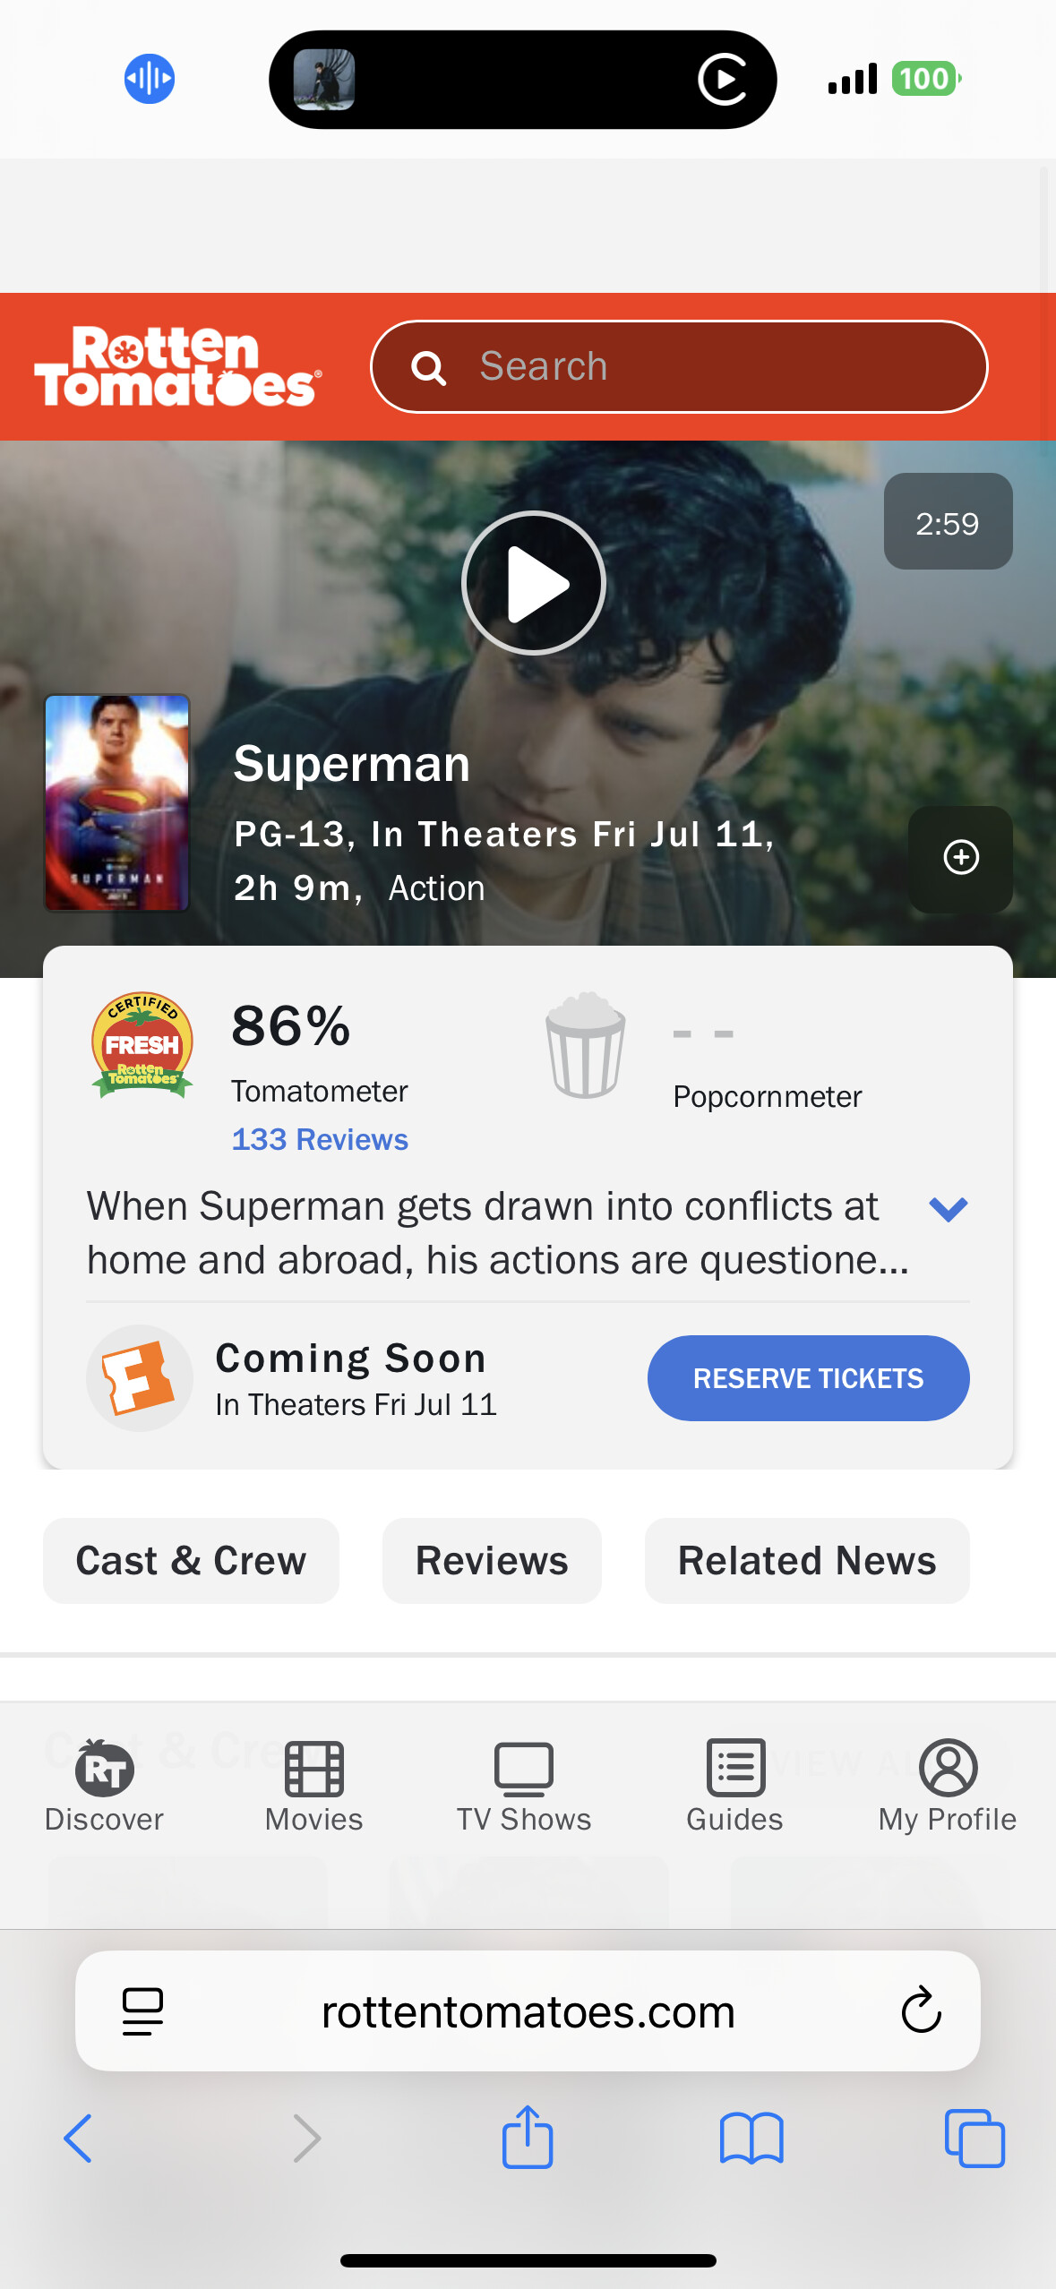Go to Rotten Tomatoes home logo
The height and width of the screenshot is (2289, 1056).
point(177,366)
